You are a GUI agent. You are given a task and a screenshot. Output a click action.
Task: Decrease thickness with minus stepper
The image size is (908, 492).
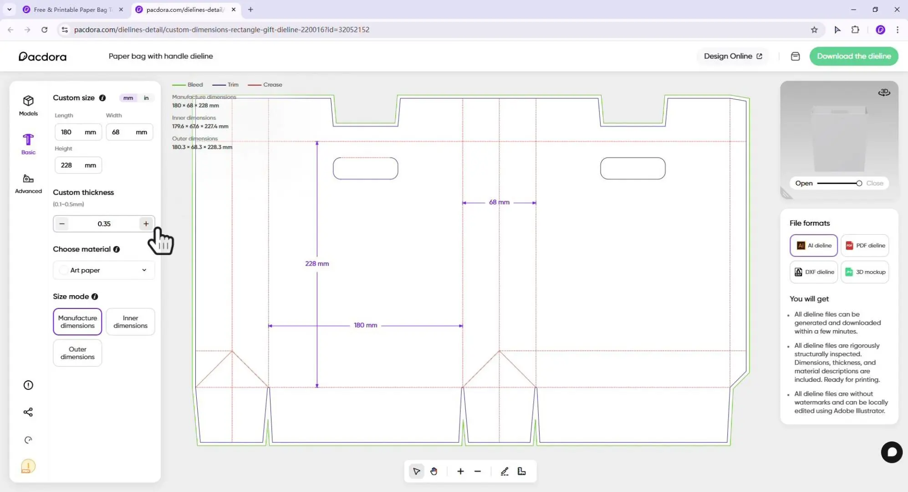point(62,224)
